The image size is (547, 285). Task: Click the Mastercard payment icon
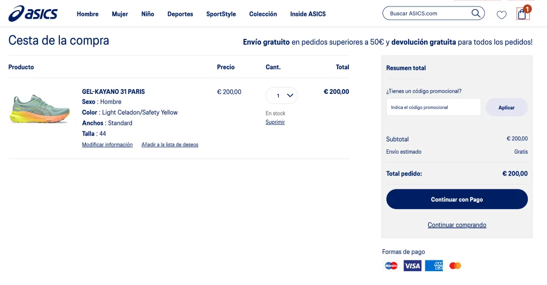(x=455, y=266)
